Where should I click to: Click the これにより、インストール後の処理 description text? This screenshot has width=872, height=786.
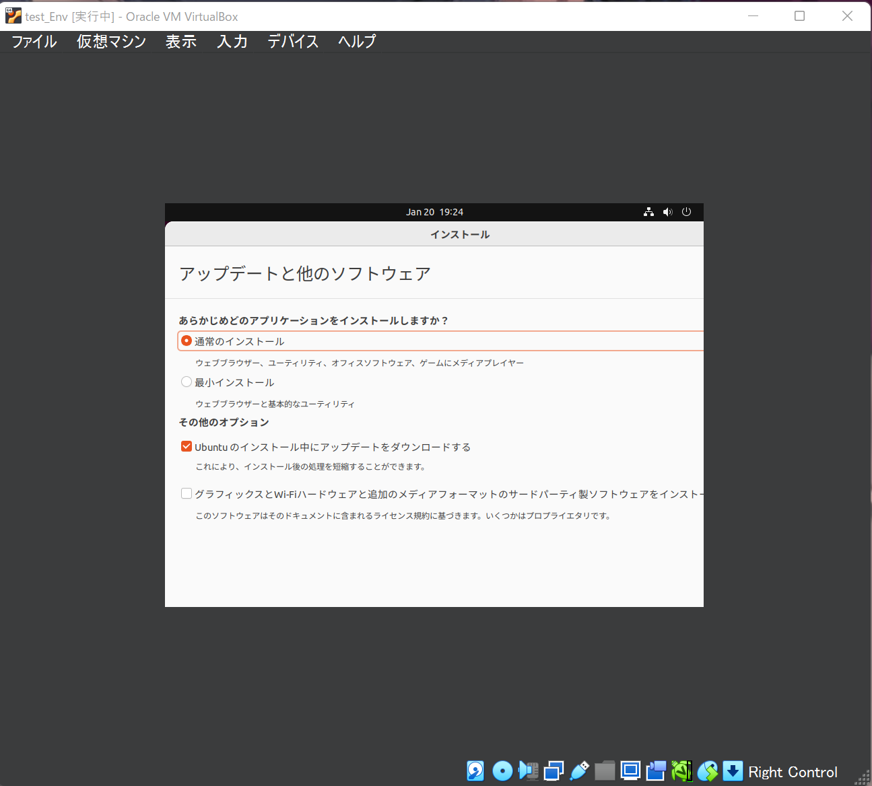click(310, 467)
